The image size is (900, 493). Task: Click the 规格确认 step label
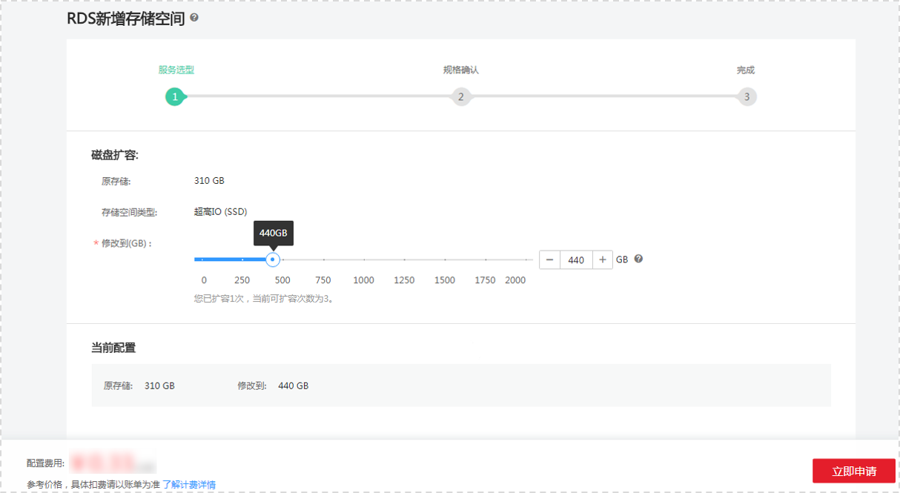click(x=461, y=70)
